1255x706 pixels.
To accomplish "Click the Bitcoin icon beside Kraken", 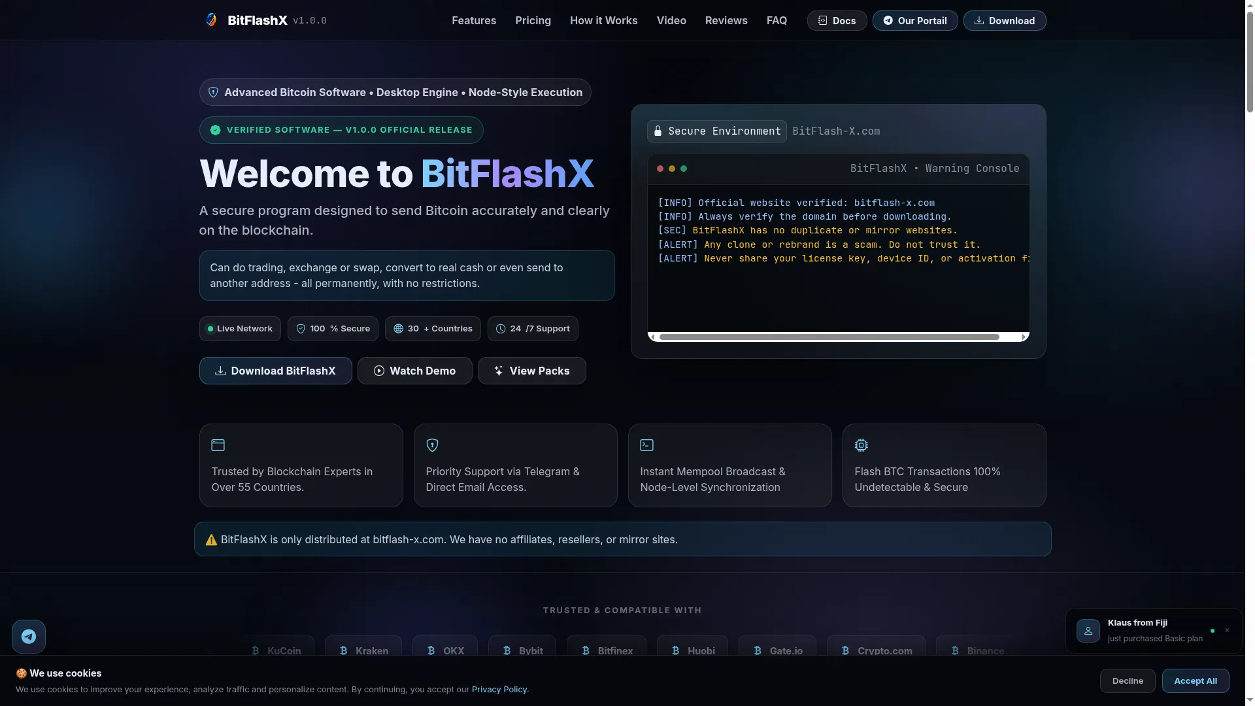I will (343, 651).
